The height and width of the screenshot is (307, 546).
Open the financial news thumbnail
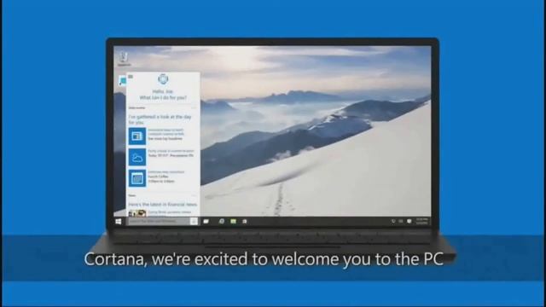point(136,213)
